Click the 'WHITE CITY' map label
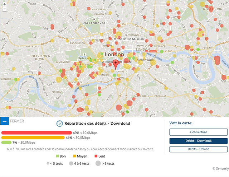 [32, 47]
